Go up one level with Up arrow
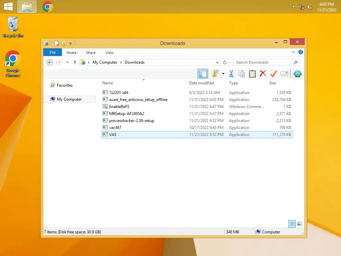Viewport: 341px width, 256px height. (75, 62)
